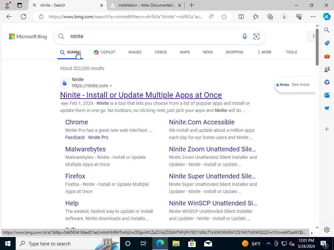This screenshot has width=334, height=250.
Task: Open sidebar Microsoft 365 icon
Action: point(327,82)
